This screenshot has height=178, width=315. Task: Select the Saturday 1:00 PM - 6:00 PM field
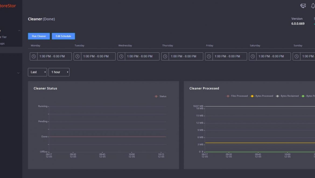[270, 56]
